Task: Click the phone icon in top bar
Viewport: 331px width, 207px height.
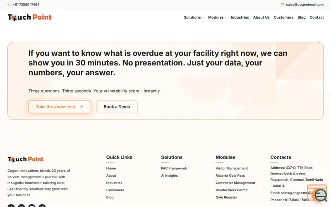Action: (x=9, y=5)
